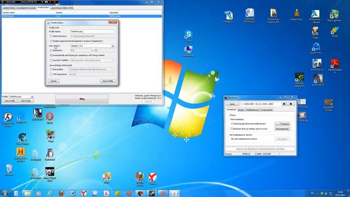Enable the Resolution checkbox
This screenshot has width=350, height=197.
pos(51,50)
